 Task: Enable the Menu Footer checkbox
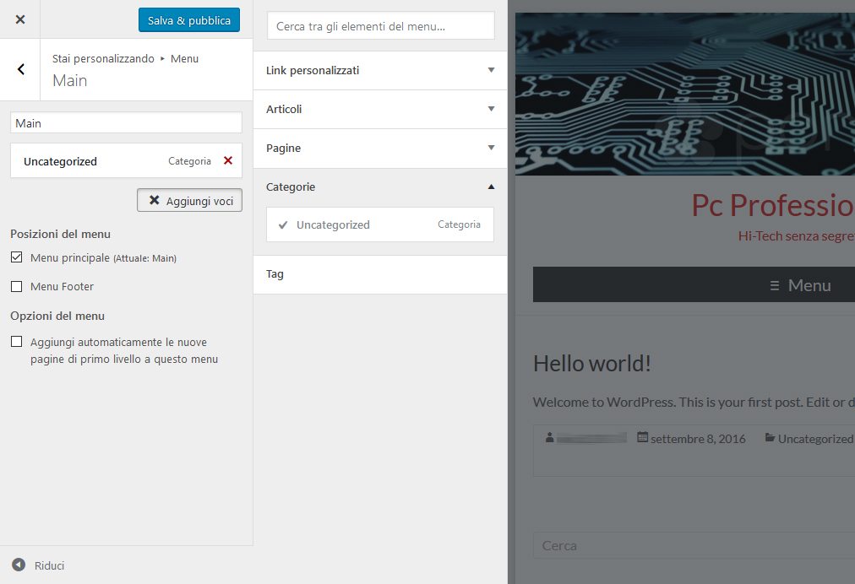pyautogui.click(x=17, y=286)
